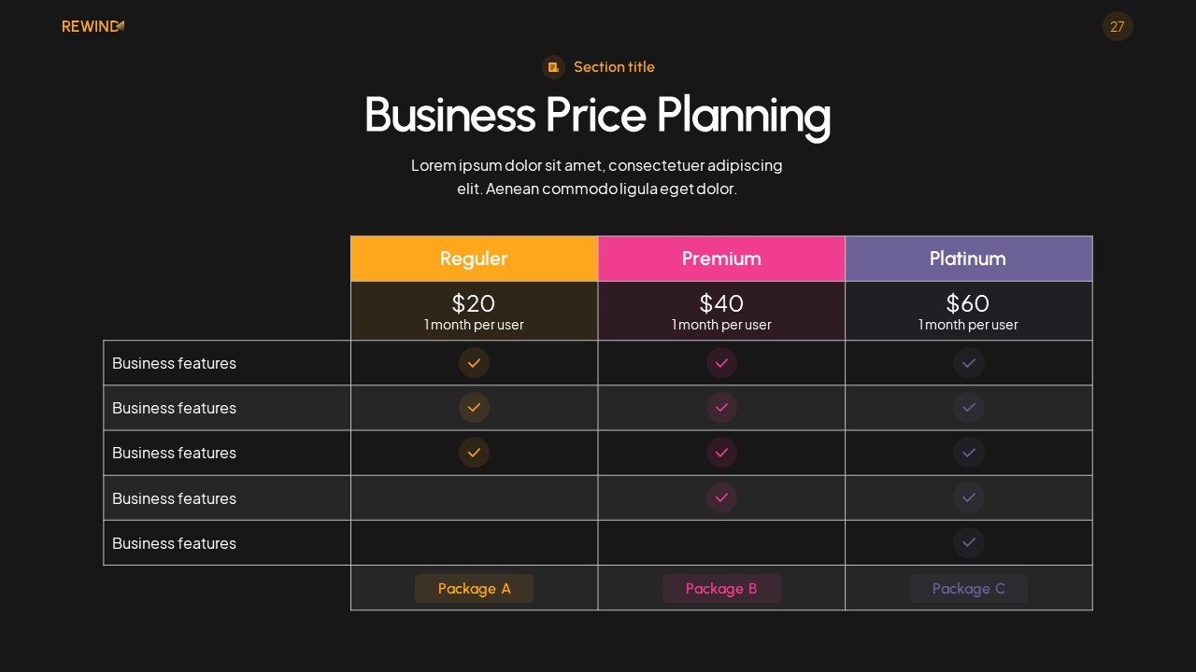Click the $20 price cell
The width and height of the screenshot is (1196, 672).
pos(474,311)
